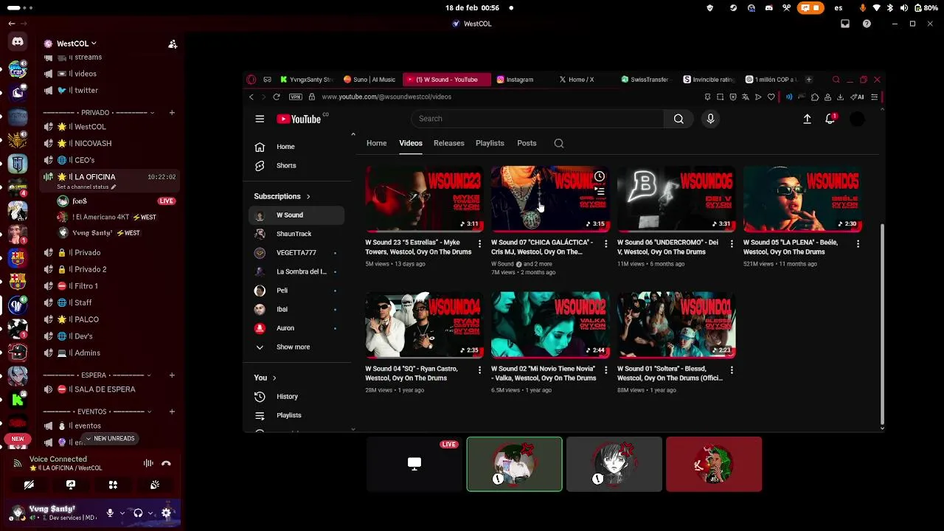Open the YouTube hamburger guide menu

point(260,119)
